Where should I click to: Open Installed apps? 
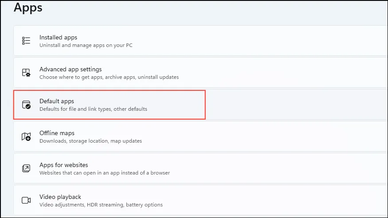[200, 40]
